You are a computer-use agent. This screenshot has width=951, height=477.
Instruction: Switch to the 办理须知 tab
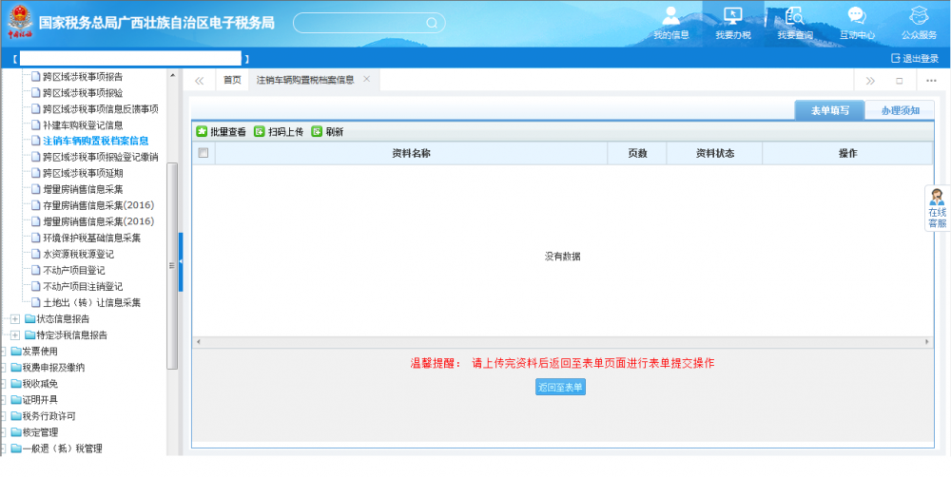point(899,110)
